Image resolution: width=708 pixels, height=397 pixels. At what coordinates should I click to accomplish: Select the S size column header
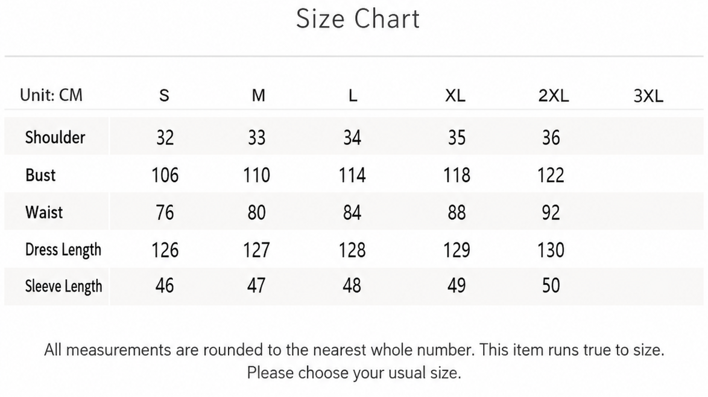(x=165, y=96)
